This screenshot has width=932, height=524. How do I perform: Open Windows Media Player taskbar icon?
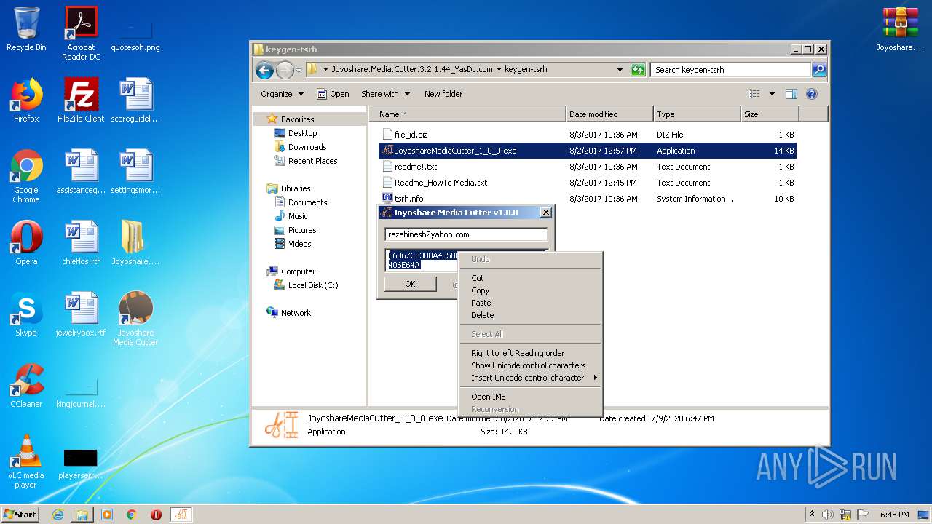tap(107, 515)
